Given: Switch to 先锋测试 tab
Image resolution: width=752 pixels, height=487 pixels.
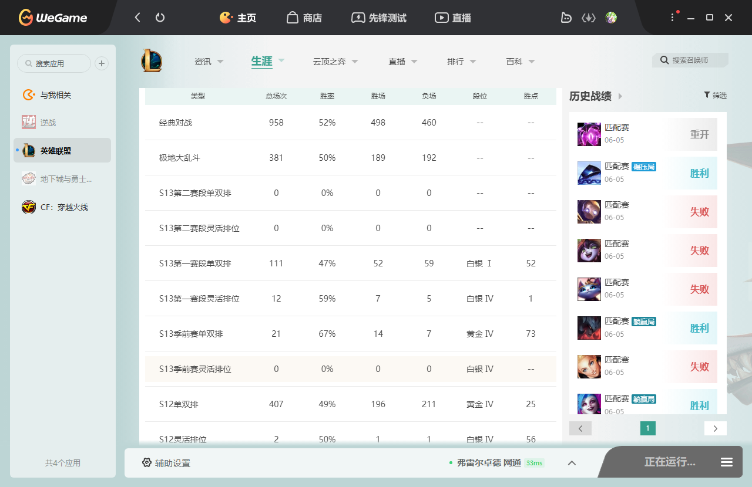Looking at the screenshot, I should coord(379,18).
